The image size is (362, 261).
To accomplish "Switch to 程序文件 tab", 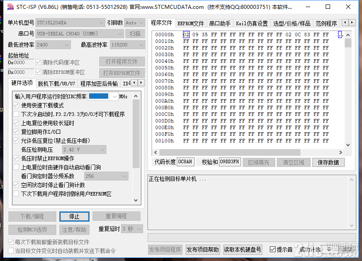I will tap(161, 23).
